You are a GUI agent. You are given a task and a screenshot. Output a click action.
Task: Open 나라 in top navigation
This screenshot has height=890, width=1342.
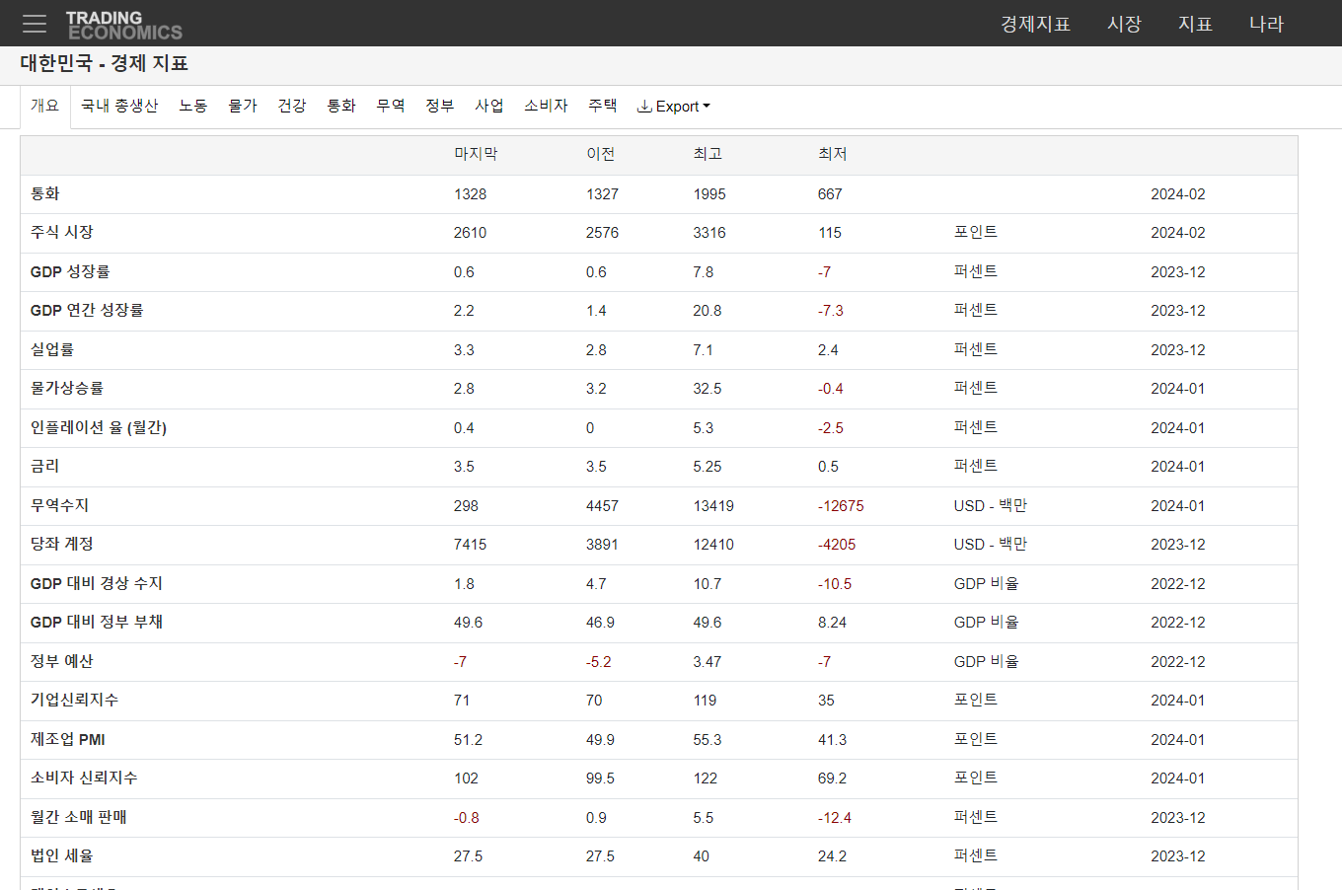coord(1266,24)
